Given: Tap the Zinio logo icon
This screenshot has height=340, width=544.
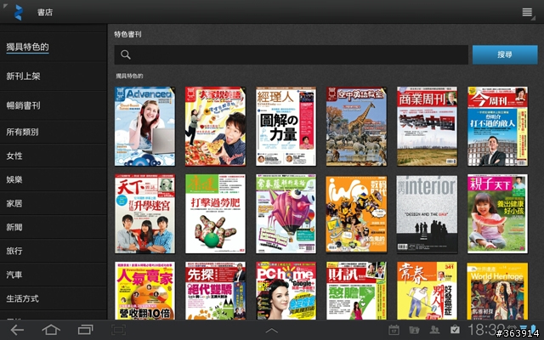Looking at the screenshot, I should point(19,13).
